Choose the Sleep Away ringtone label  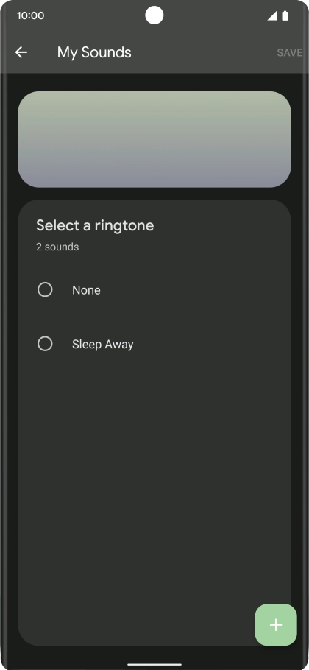[103, 344]
